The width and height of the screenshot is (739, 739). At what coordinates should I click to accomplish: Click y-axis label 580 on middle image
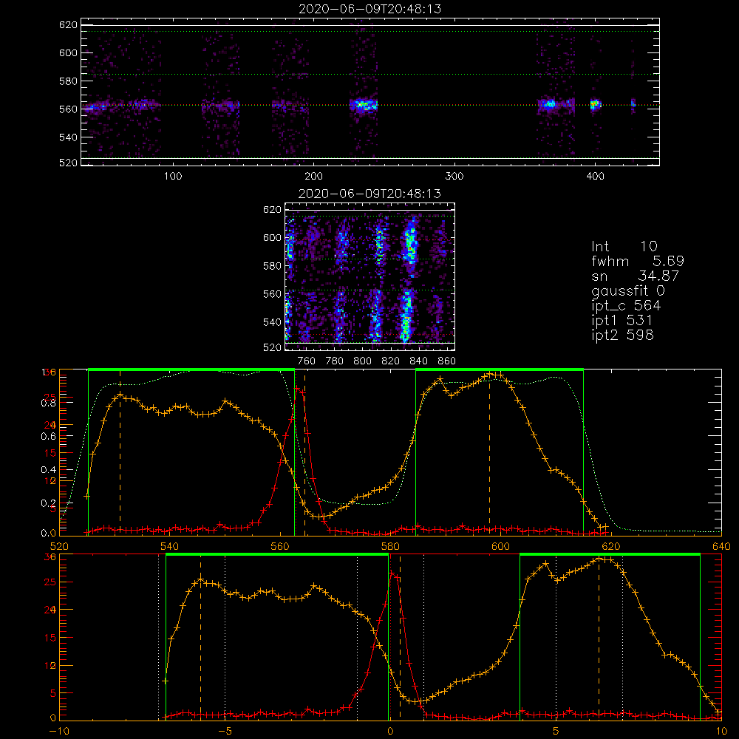click(x=272, y=266)
